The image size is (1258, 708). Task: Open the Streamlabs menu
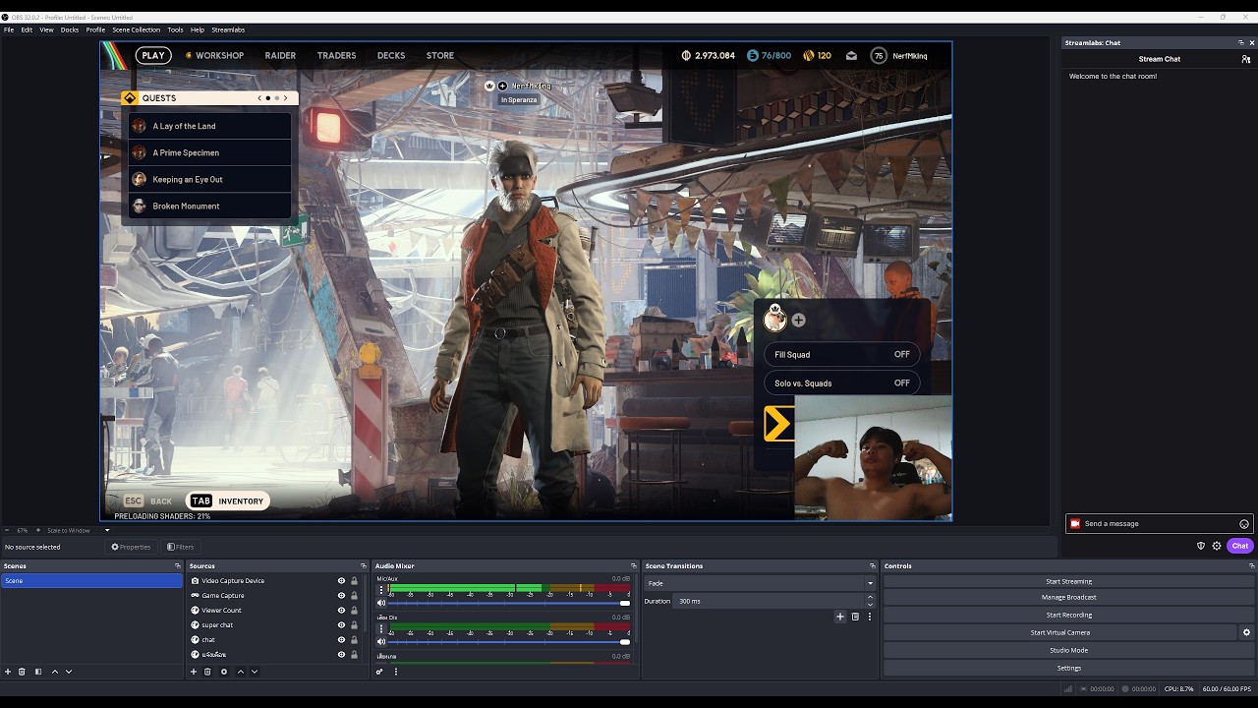click(228, 29)
